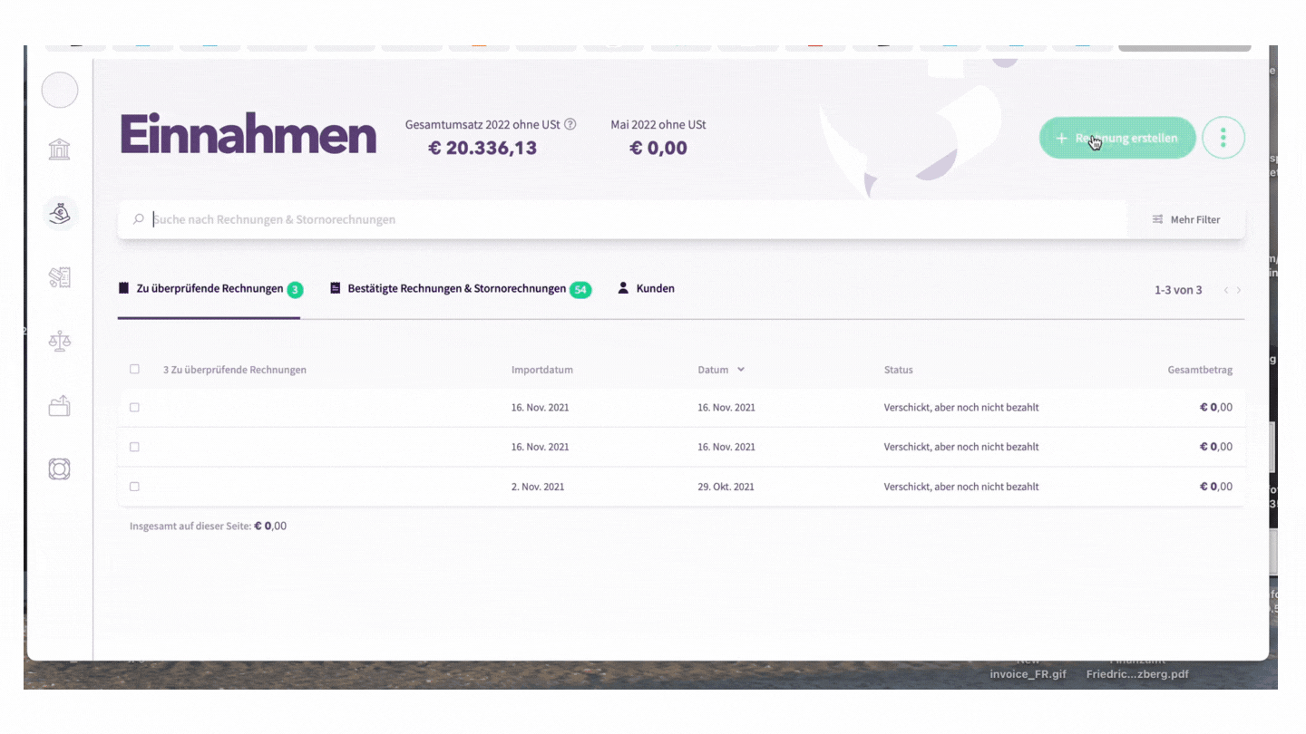The width and height of the screenshot is (1306, 734).
Task: Click the help icon beside Gesamtumsatz 2022
Action: (570, 124)
